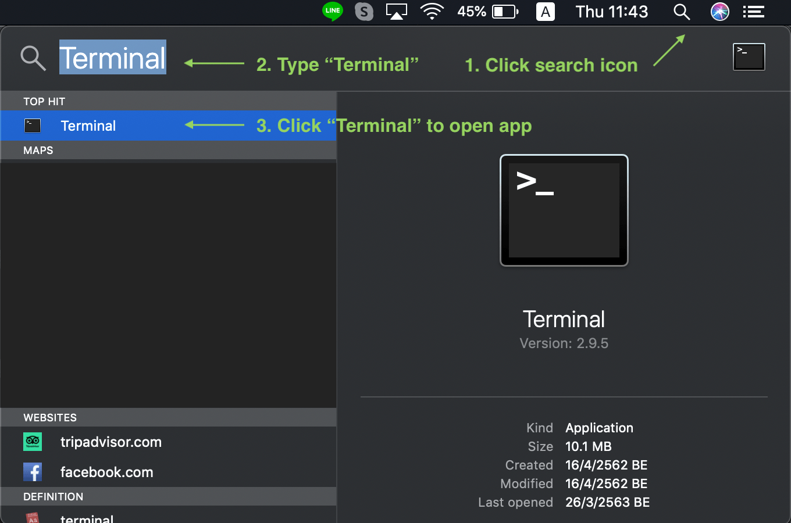Open Notification Center list icon
The image size is (791, 523).
point(754,12)
